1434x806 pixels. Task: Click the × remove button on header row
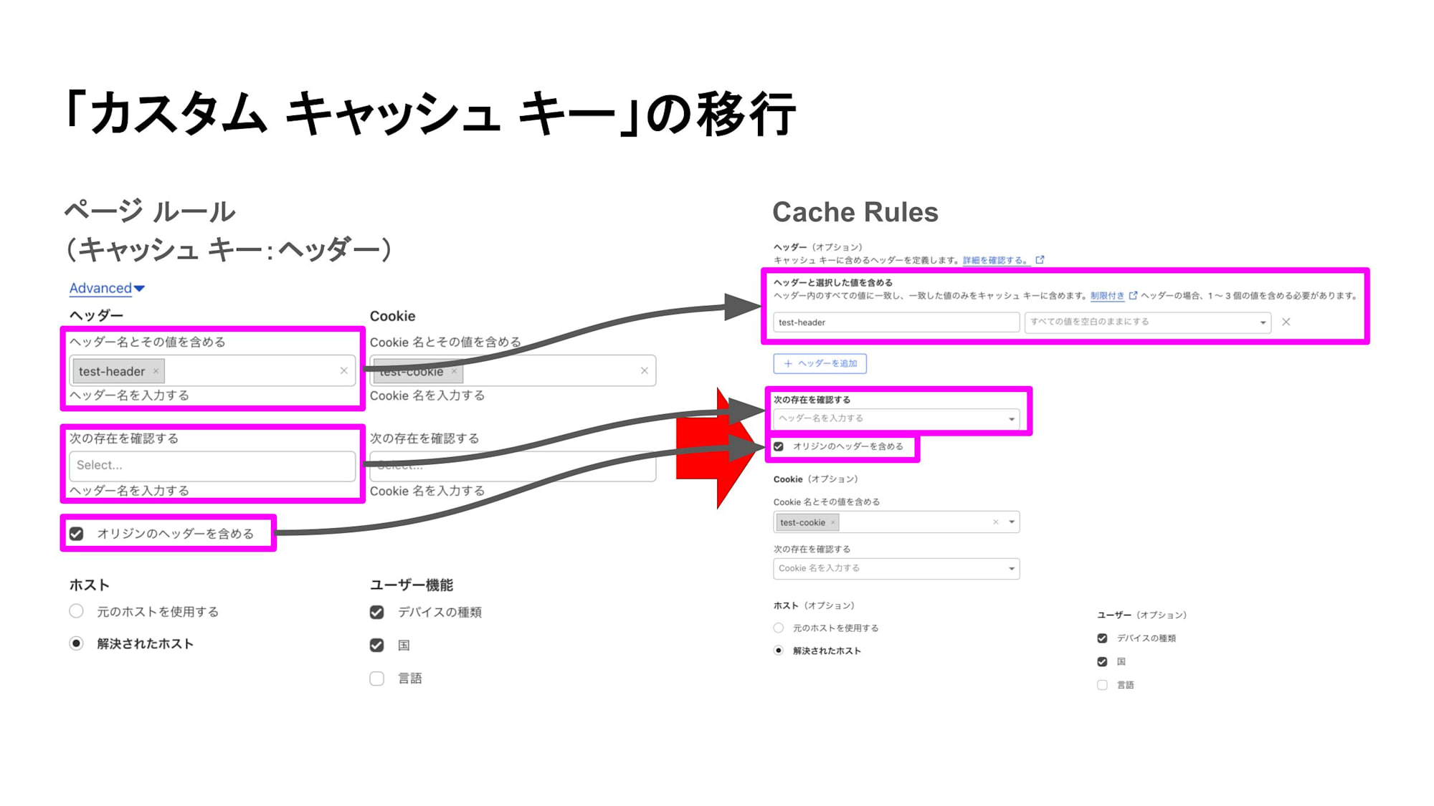1286,321
